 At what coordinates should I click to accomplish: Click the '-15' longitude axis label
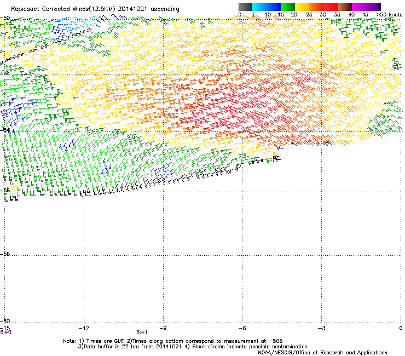pos(5,328)
